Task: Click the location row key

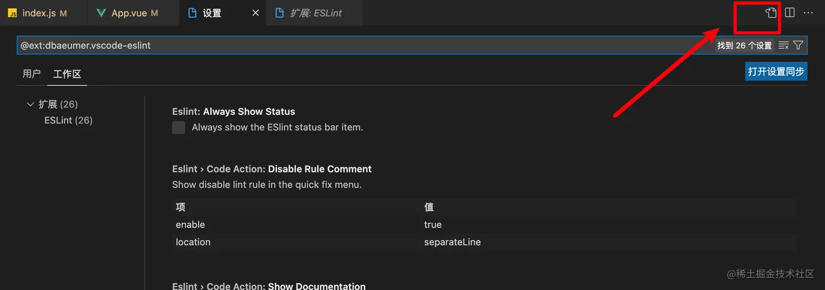Action: pyautogui.click(x=193, y=242)
